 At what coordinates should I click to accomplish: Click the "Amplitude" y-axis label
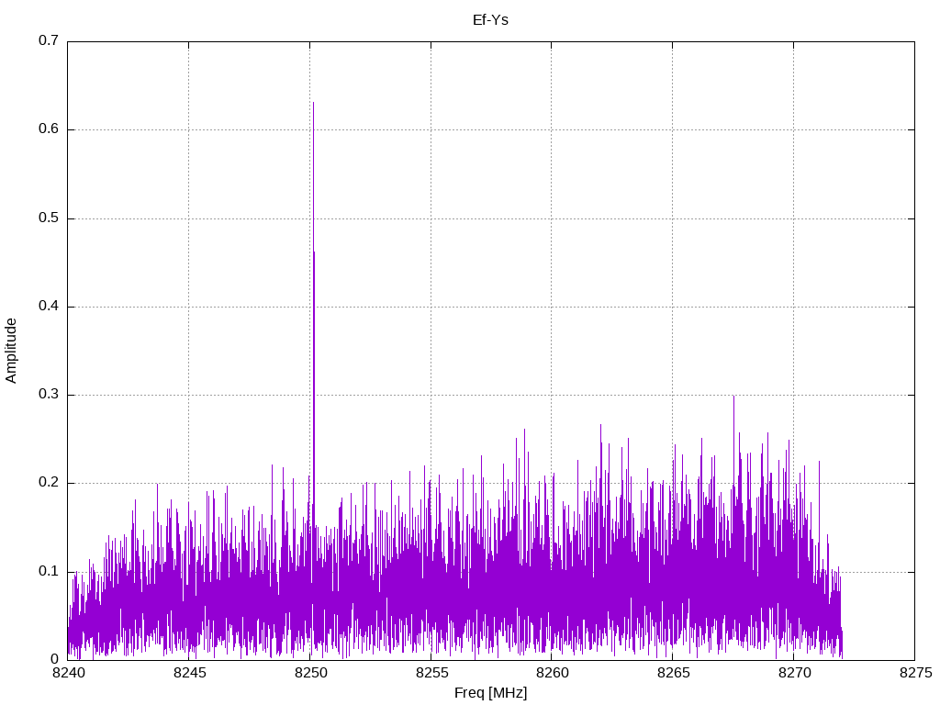pos(12,350)
